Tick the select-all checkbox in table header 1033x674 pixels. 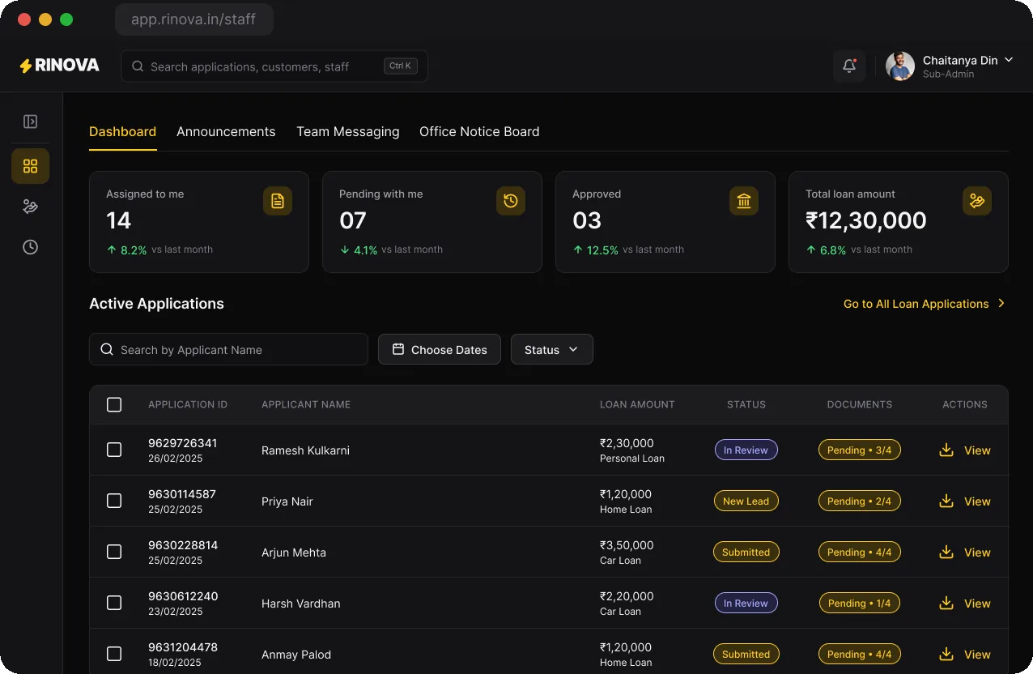tap(114, 404)
